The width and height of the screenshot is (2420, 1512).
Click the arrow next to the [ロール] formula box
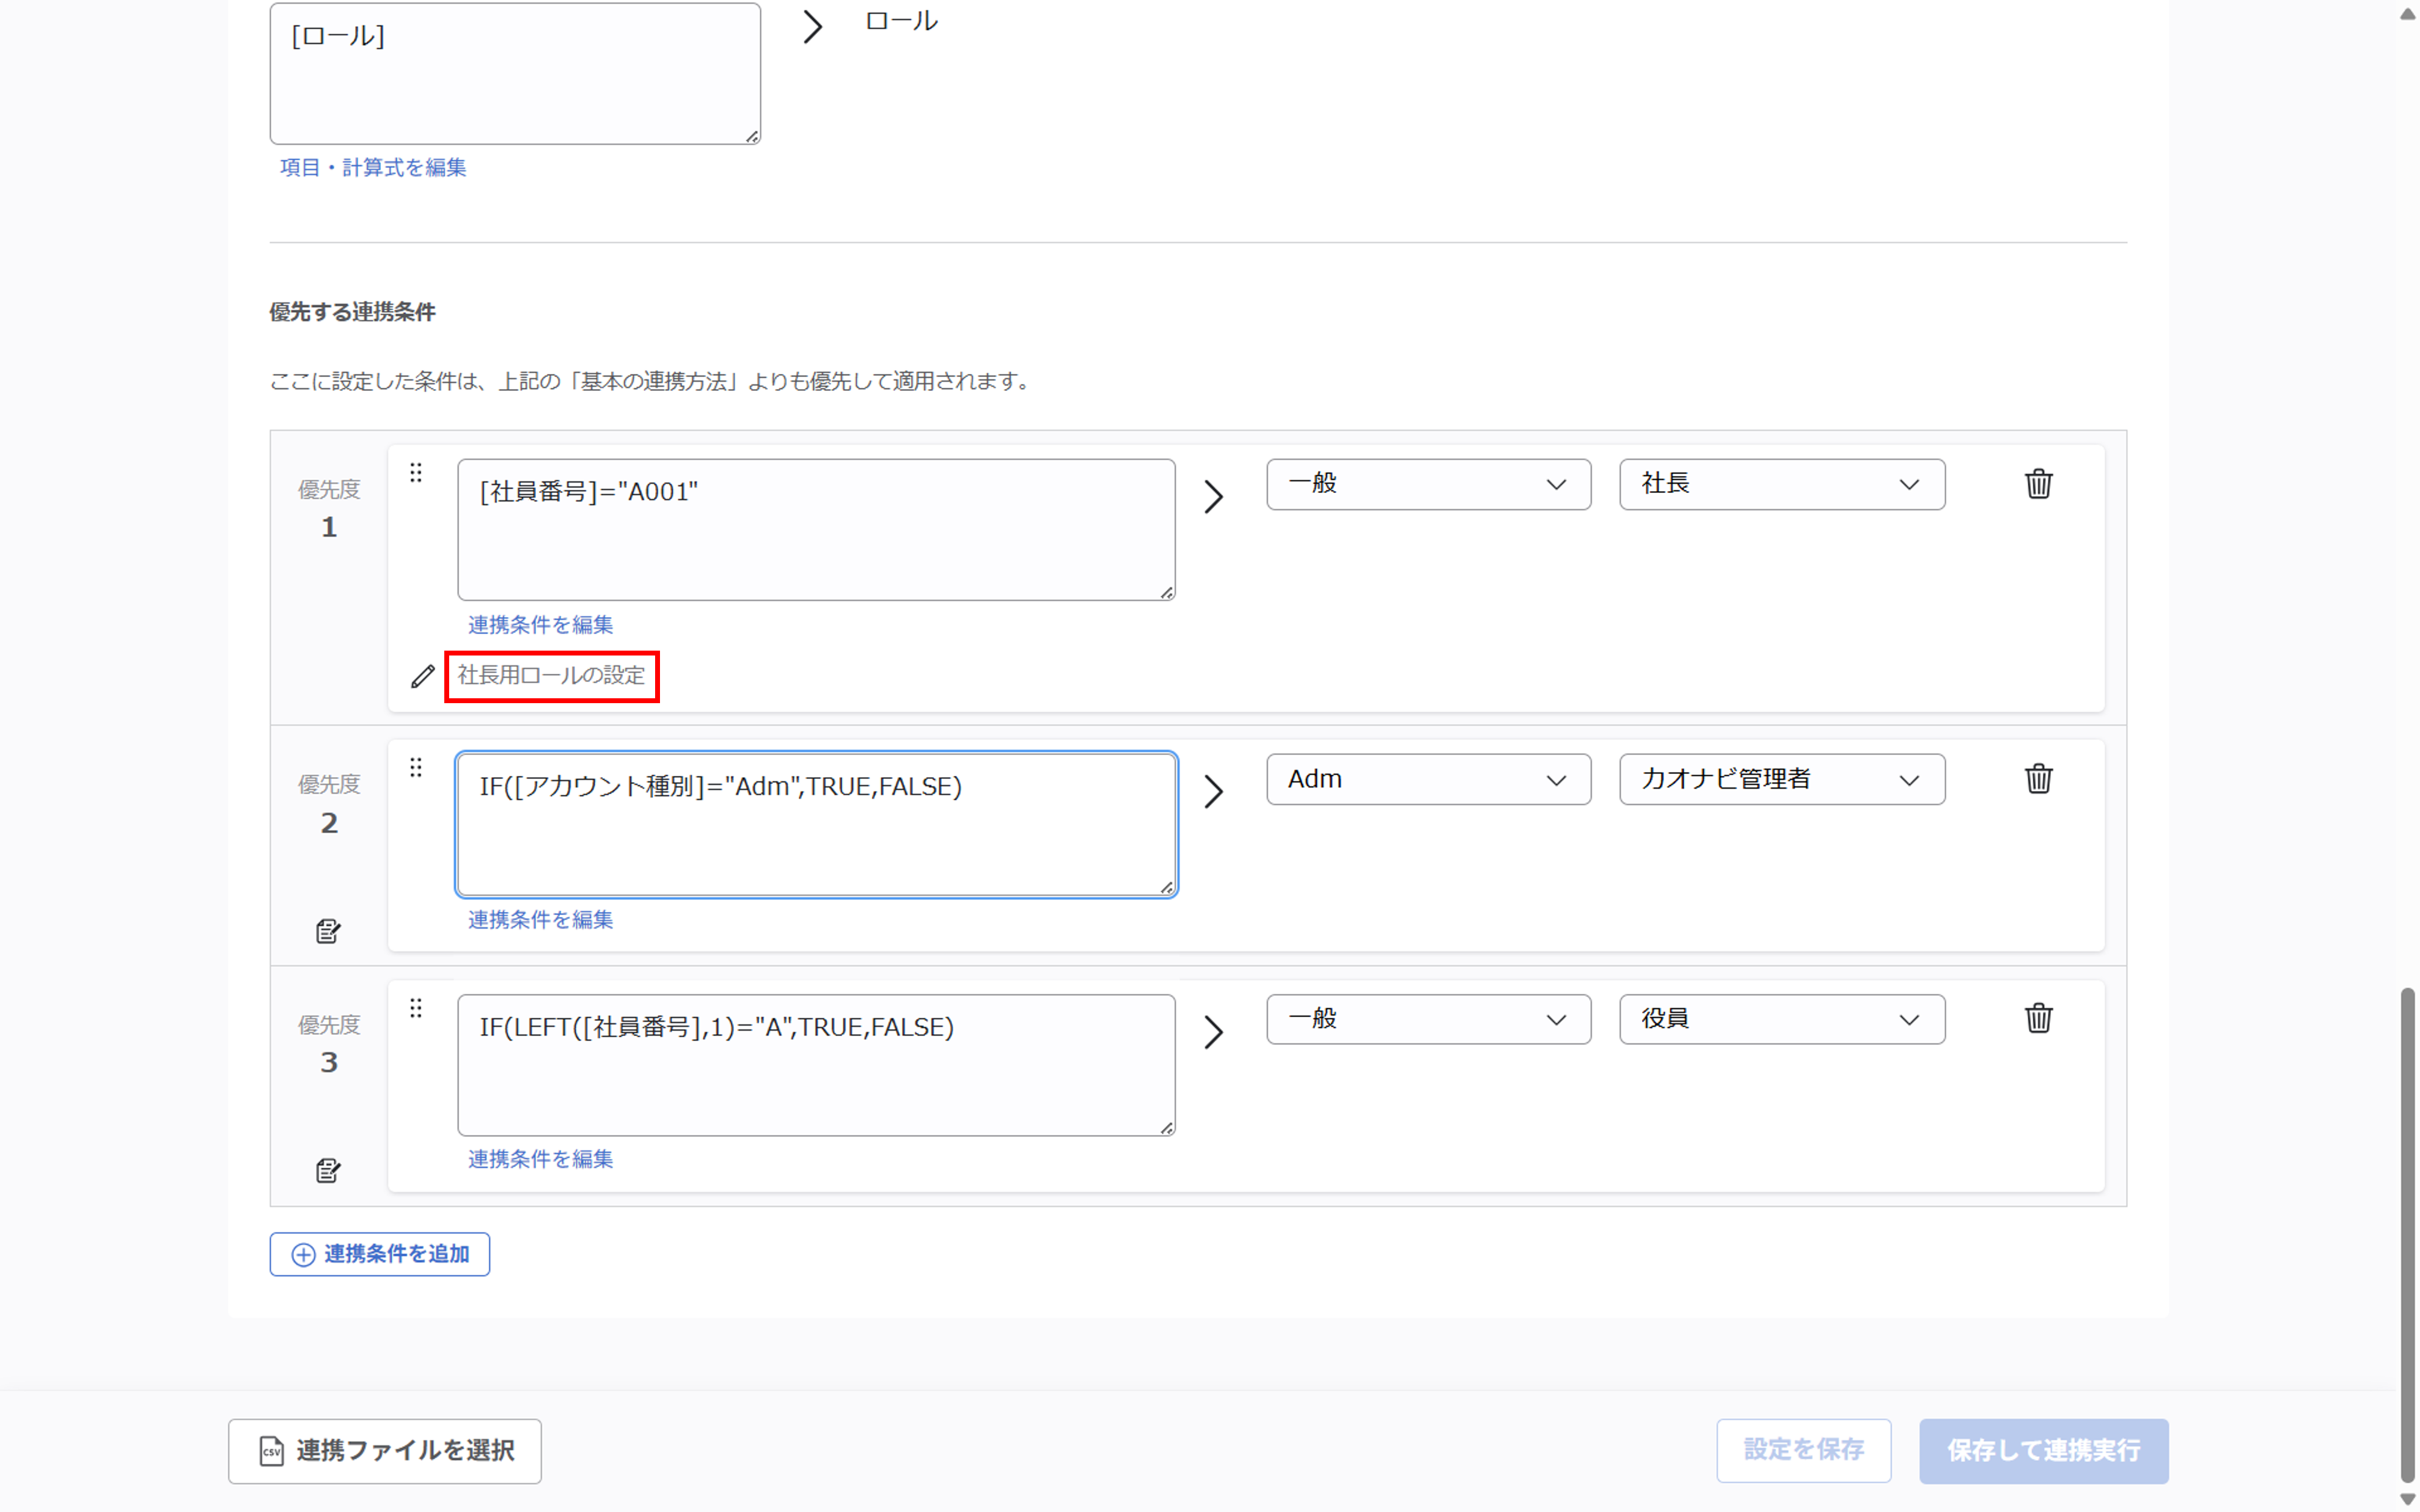(813, 27)
